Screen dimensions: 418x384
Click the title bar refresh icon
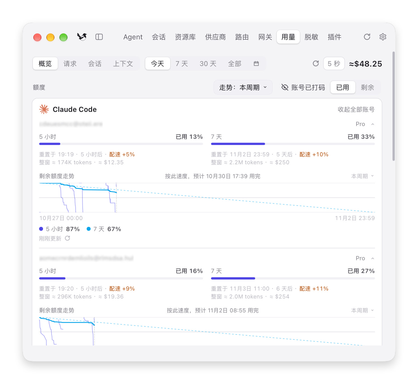pyautogui.click(x=367, y=37)
